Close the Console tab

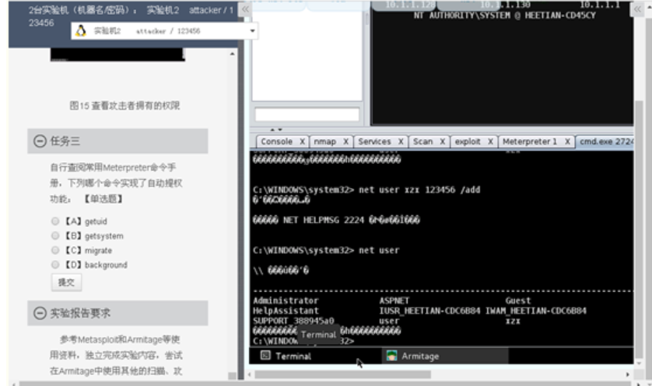[x=303, y=141]
